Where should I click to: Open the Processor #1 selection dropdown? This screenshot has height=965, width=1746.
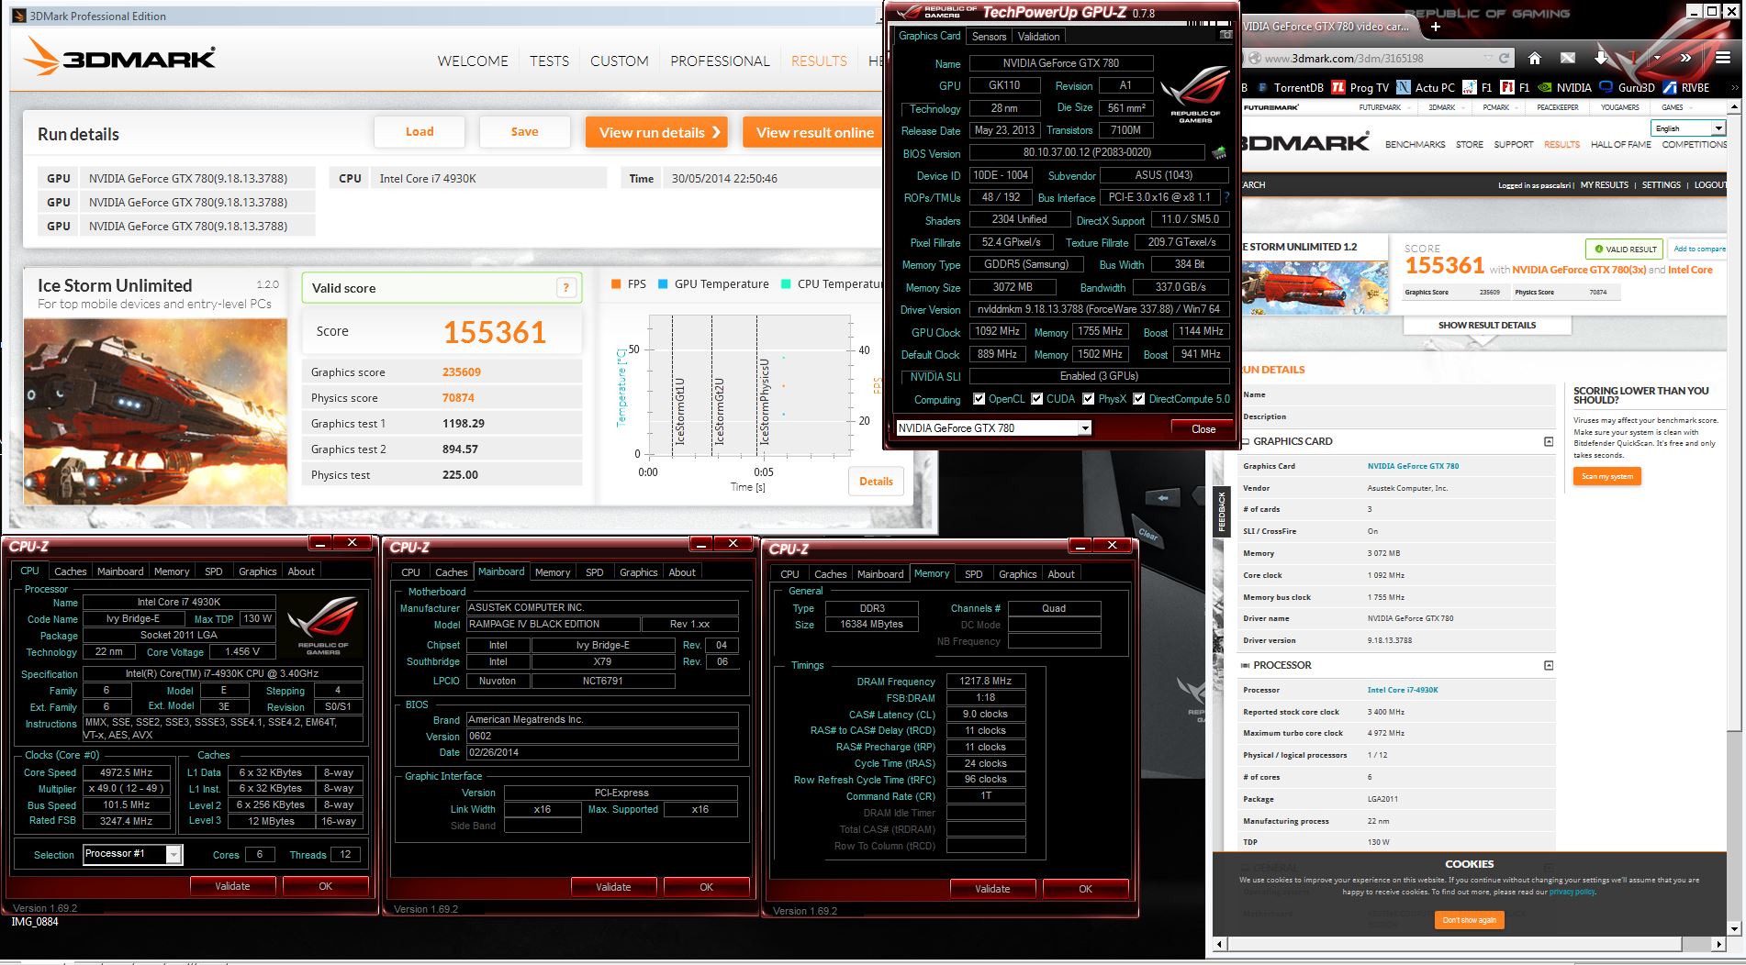tap(173, 854)
